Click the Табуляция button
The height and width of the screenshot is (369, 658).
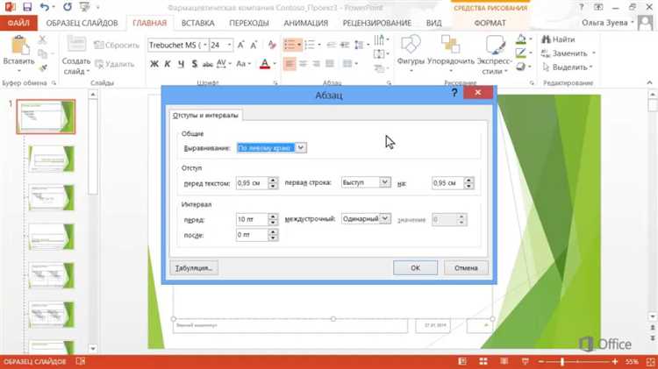click(194, 268)
